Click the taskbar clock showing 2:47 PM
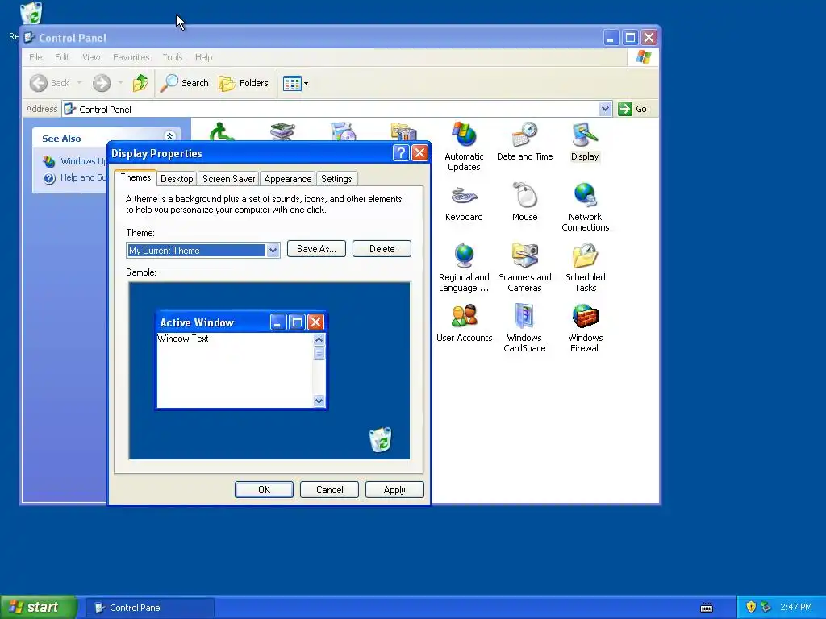826x619 pixels. coord(796,607)
